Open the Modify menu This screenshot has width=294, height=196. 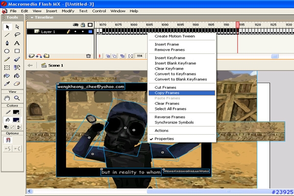point(68,11)
